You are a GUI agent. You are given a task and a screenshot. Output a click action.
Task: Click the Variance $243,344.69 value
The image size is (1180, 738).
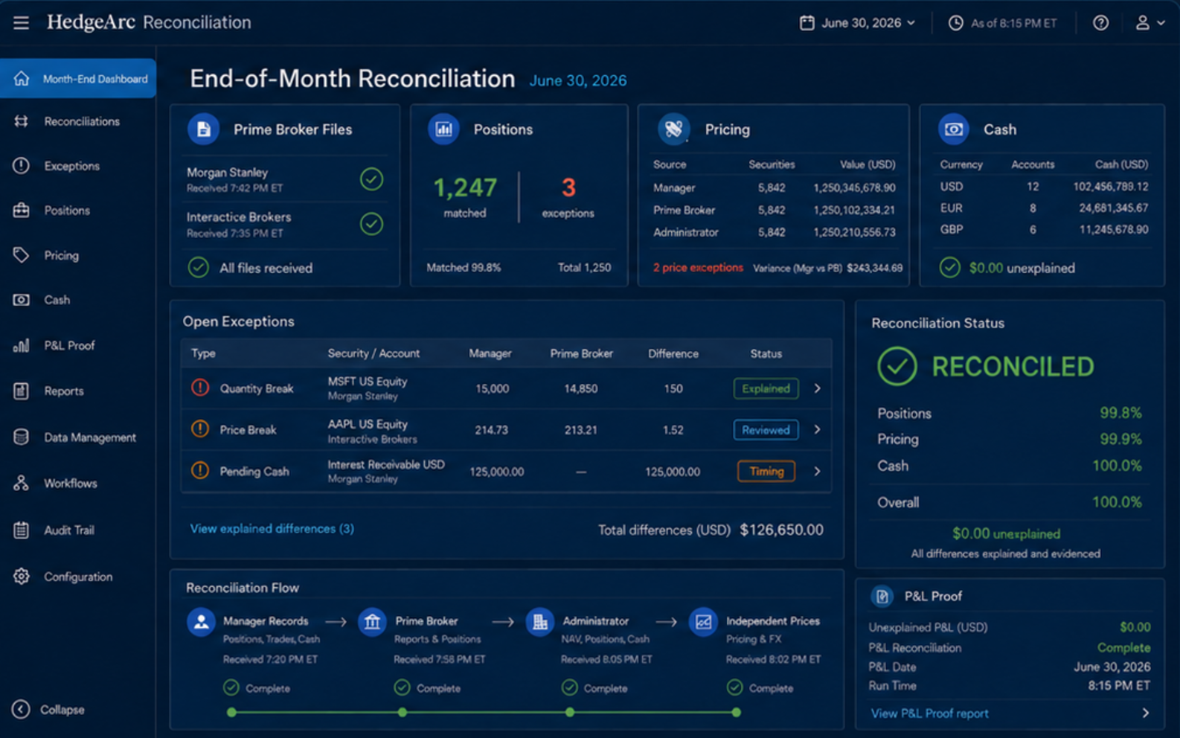pos(874,268)
